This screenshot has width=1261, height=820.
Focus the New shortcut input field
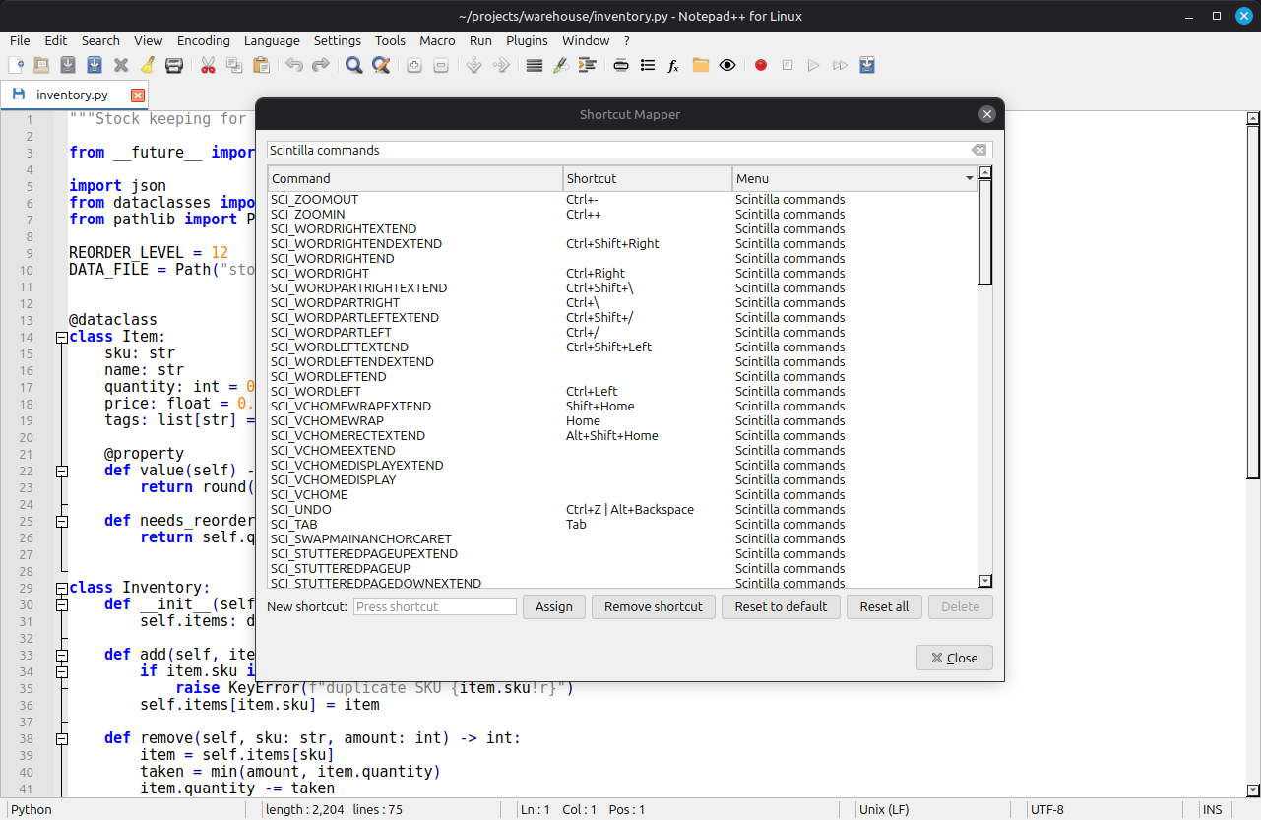click(435, 606)
